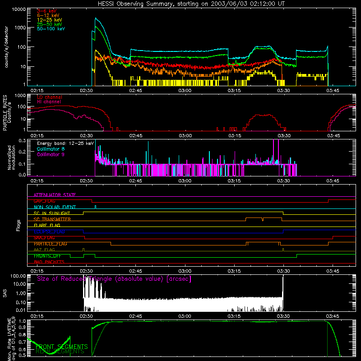361x361 pixels.
Task: Select the Collimator 9 legend entry
Action: 51,154
